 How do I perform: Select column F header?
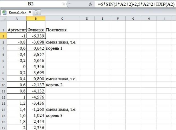point(118,19)
